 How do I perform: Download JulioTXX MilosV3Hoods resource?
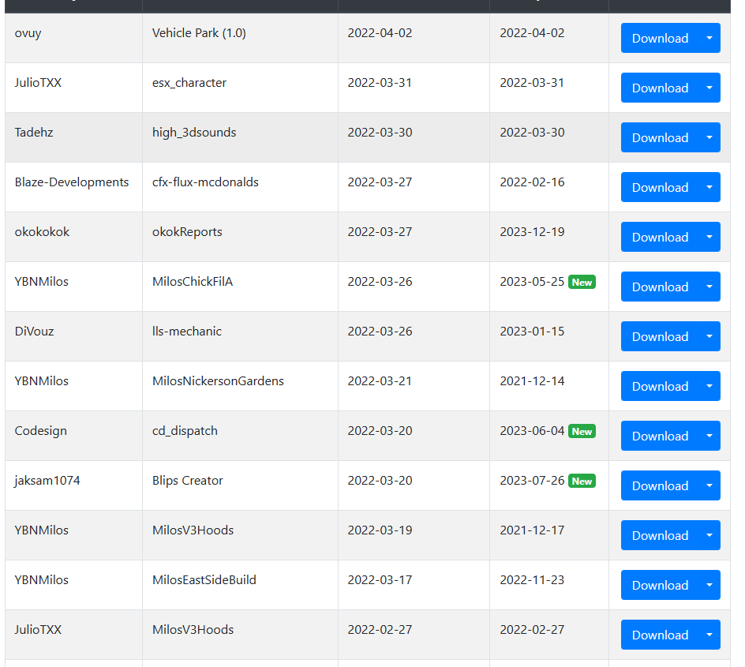tap(660, 635)
